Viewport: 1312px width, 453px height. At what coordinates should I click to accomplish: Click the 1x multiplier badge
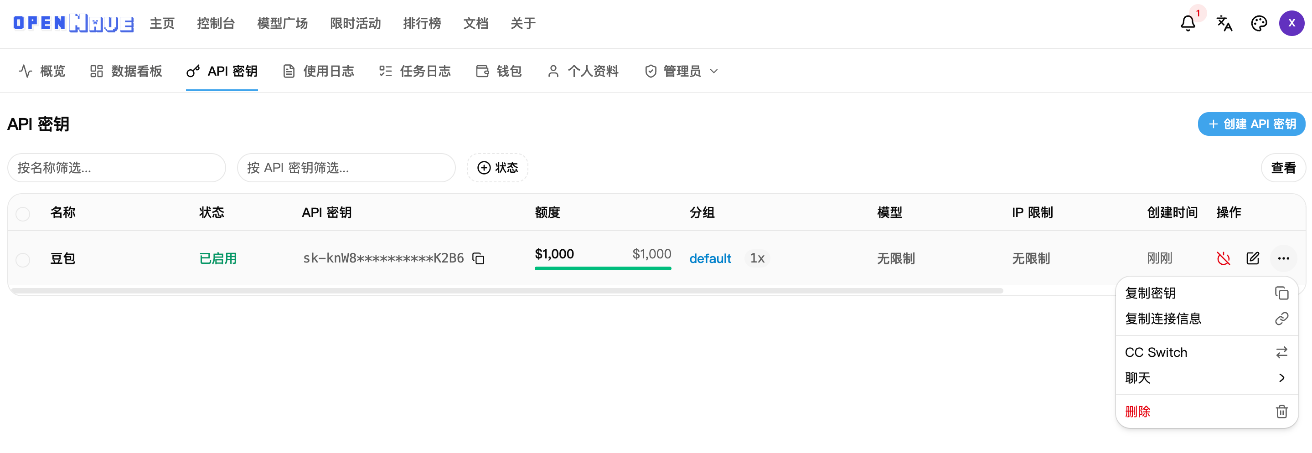pos(757,258)
